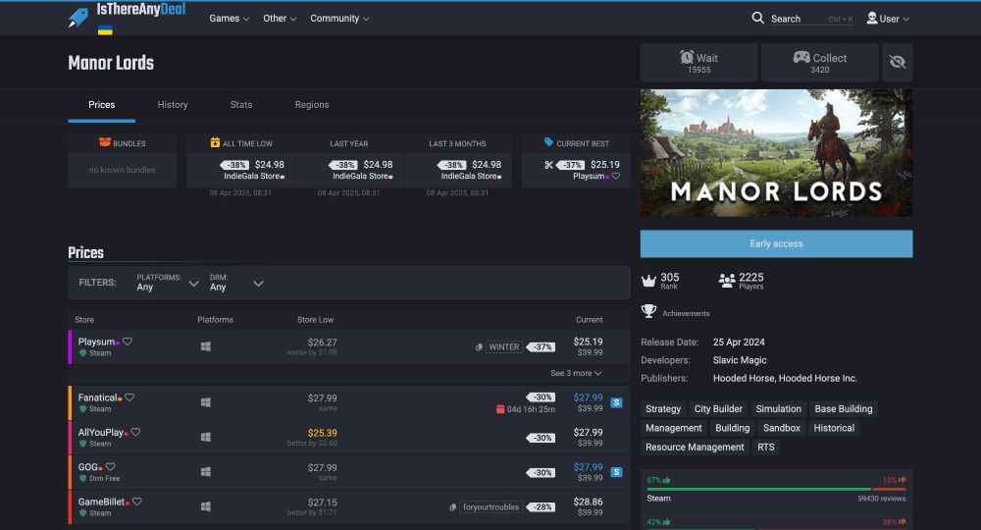
Task: Click the Wait alarm clock icon
Action: pos(687,57)
